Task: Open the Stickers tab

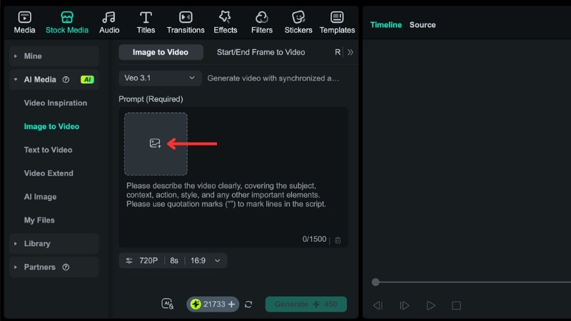Action: click(x=298, y=23)
